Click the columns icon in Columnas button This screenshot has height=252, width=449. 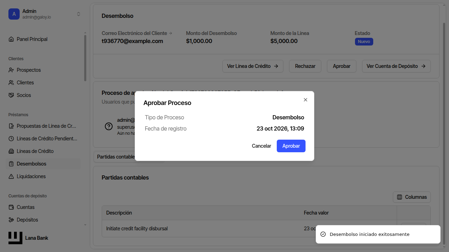[400, 197]
